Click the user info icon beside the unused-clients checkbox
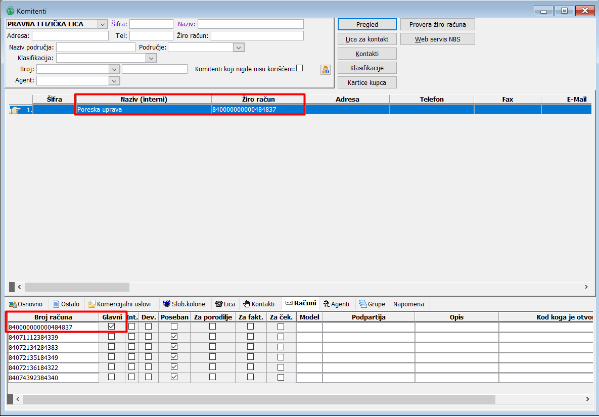Image resolution: width=599 pixels, height=417 pixels. [x=325, y=70]
